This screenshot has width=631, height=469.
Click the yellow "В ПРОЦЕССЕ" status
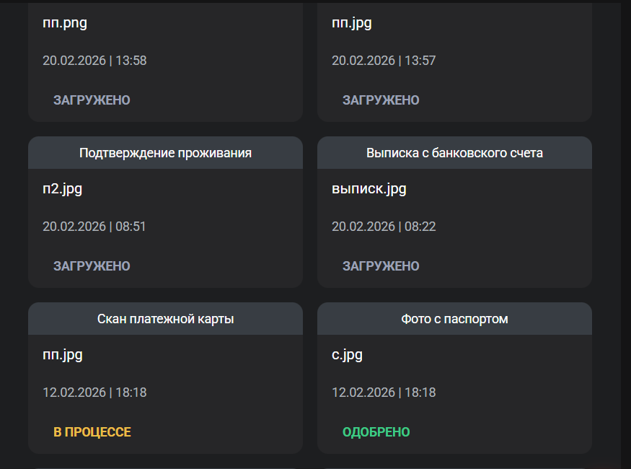click(92, 432)
